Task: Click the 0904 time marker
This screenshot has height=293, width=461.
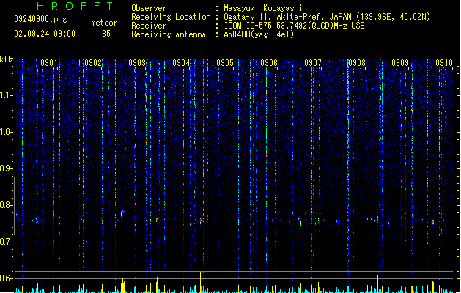Action: coord(181,63)
